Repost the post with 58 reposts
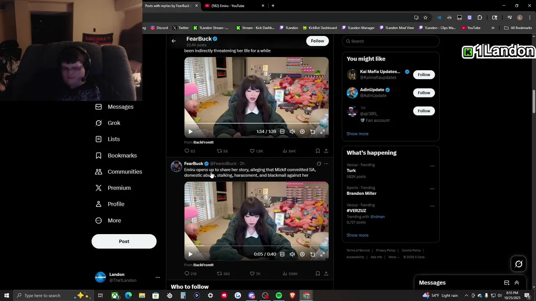536x301 pixels. point(222,151)
